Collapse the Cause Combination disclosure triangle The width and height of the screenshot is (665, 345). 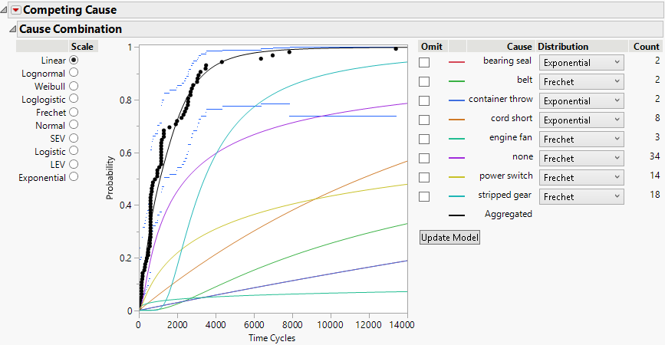click(x=12, y=29)
